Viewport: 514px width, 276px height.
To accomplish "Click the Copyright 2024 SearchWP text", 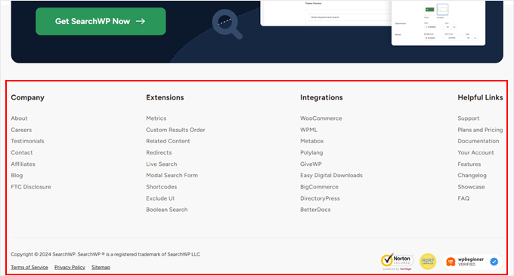I will tap(106, 254).
